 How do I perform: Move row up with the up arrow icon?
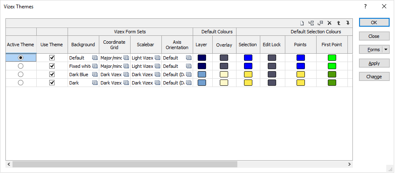point(339,23)
